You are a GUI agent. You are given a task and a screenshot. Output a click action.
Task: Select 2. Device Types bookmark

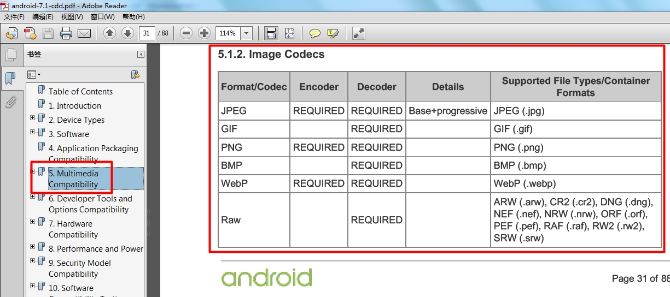point(77,120)
